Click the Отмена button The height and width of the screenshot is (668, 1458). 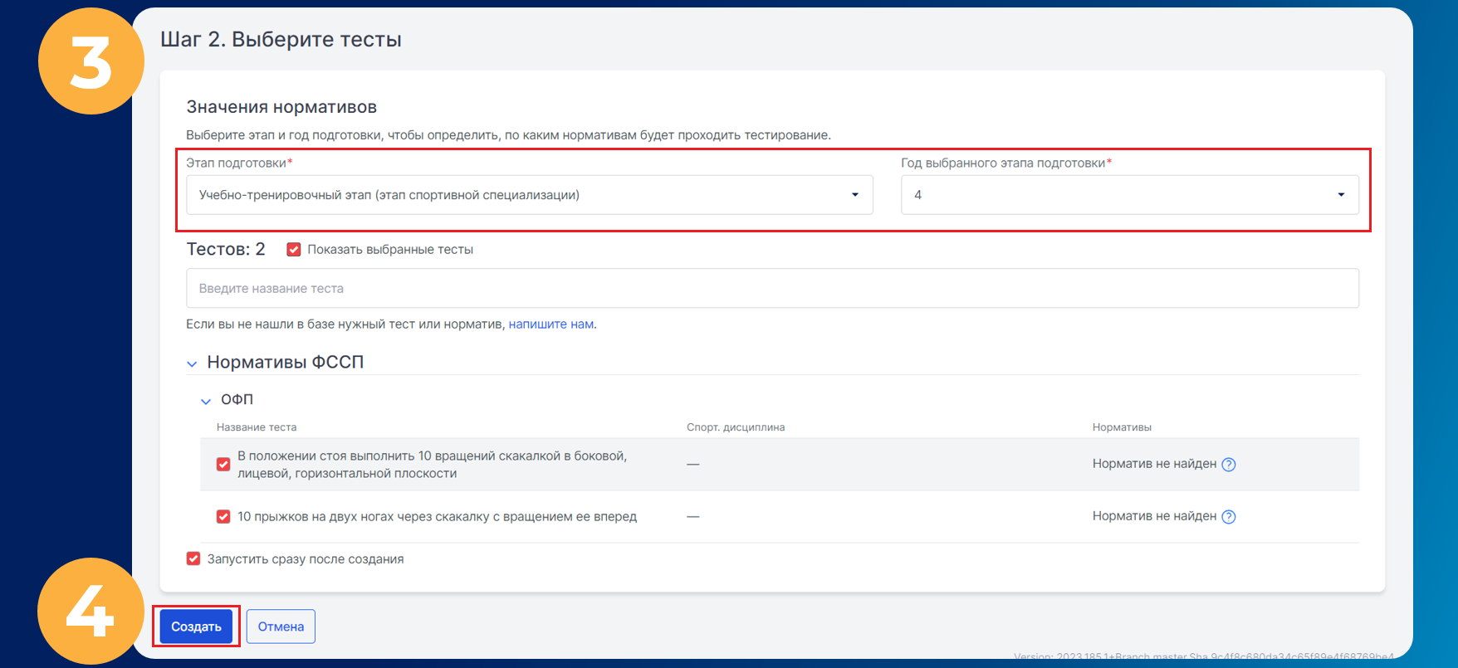click(281, 627)
